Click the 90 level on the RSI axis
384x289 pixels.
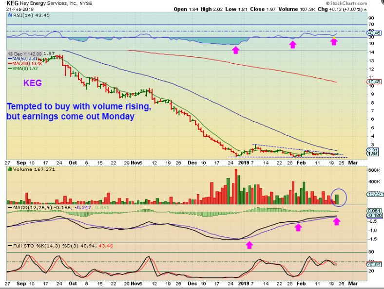(x=371, y=18)
